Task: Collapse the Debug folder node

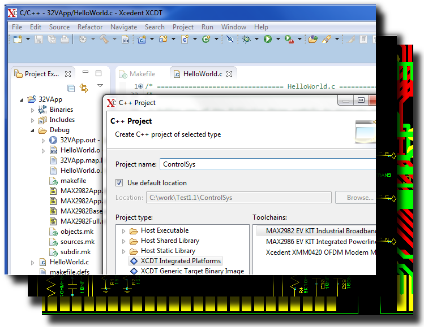Action: coord(32,130)
